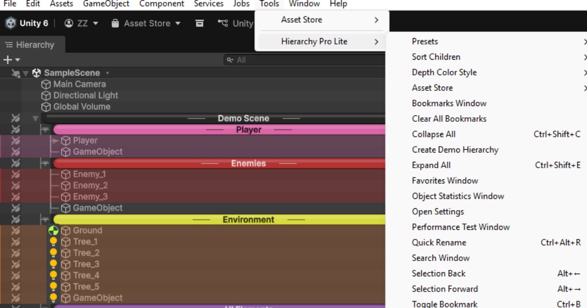This screenshot has width=587, height=308.
Task: Click the scene visibility icon left of SampleScene
Action: pyautogui.click(x=16, y=73)
